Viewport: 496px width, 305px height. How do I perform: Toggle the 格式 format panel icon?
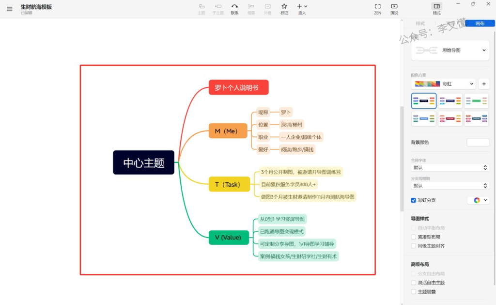(x=436, y=7)
